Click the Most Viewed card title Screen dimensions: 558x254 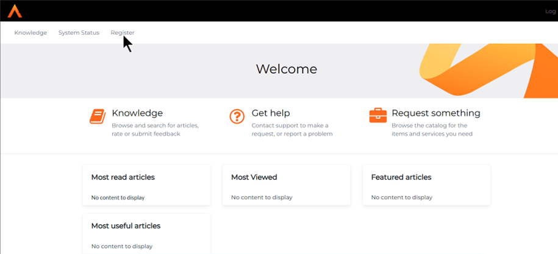click(254, 177)
